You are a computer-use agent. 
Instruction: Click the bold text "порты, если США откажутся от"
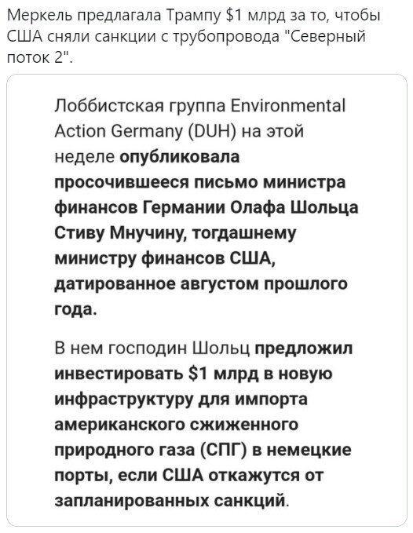coord(188,475)
